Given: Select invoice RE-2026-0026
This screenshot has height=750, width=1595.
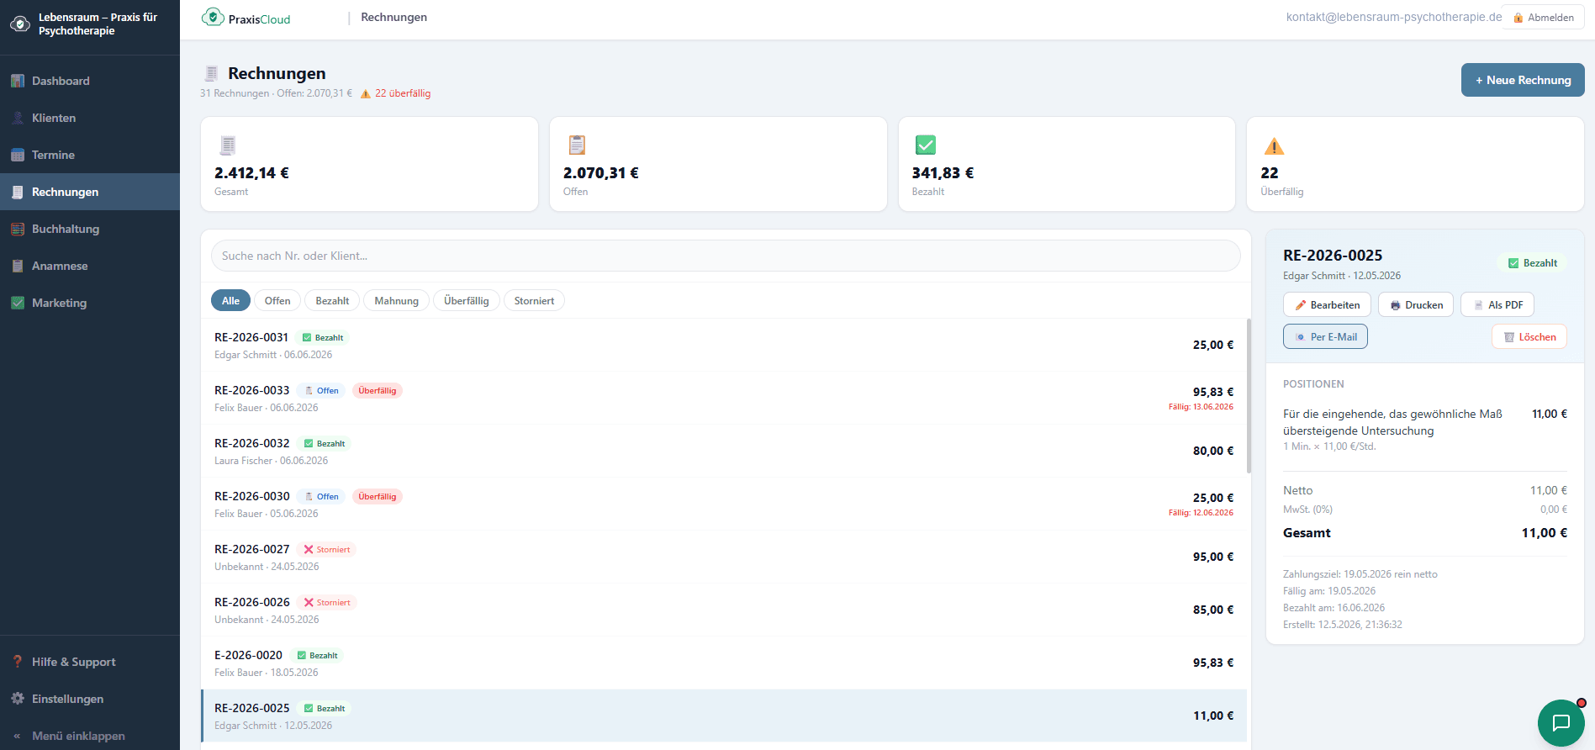Looking at the screenshot, I should click(724, 610).
